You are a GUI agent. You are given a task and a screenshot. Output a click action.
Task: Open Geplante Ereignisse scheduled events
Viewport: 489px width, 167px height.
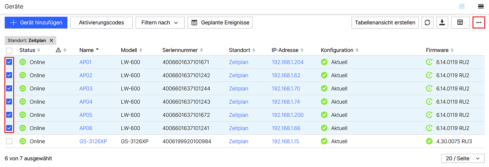coord(220,23)
